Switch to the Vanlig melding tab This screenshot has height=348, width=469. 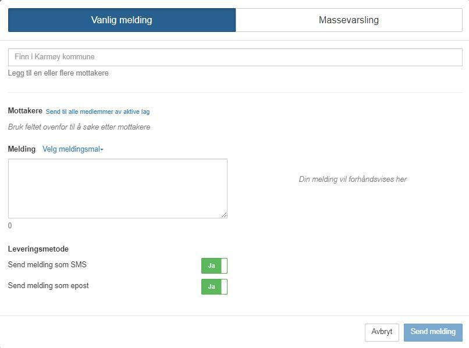click(x=122, y=20)
